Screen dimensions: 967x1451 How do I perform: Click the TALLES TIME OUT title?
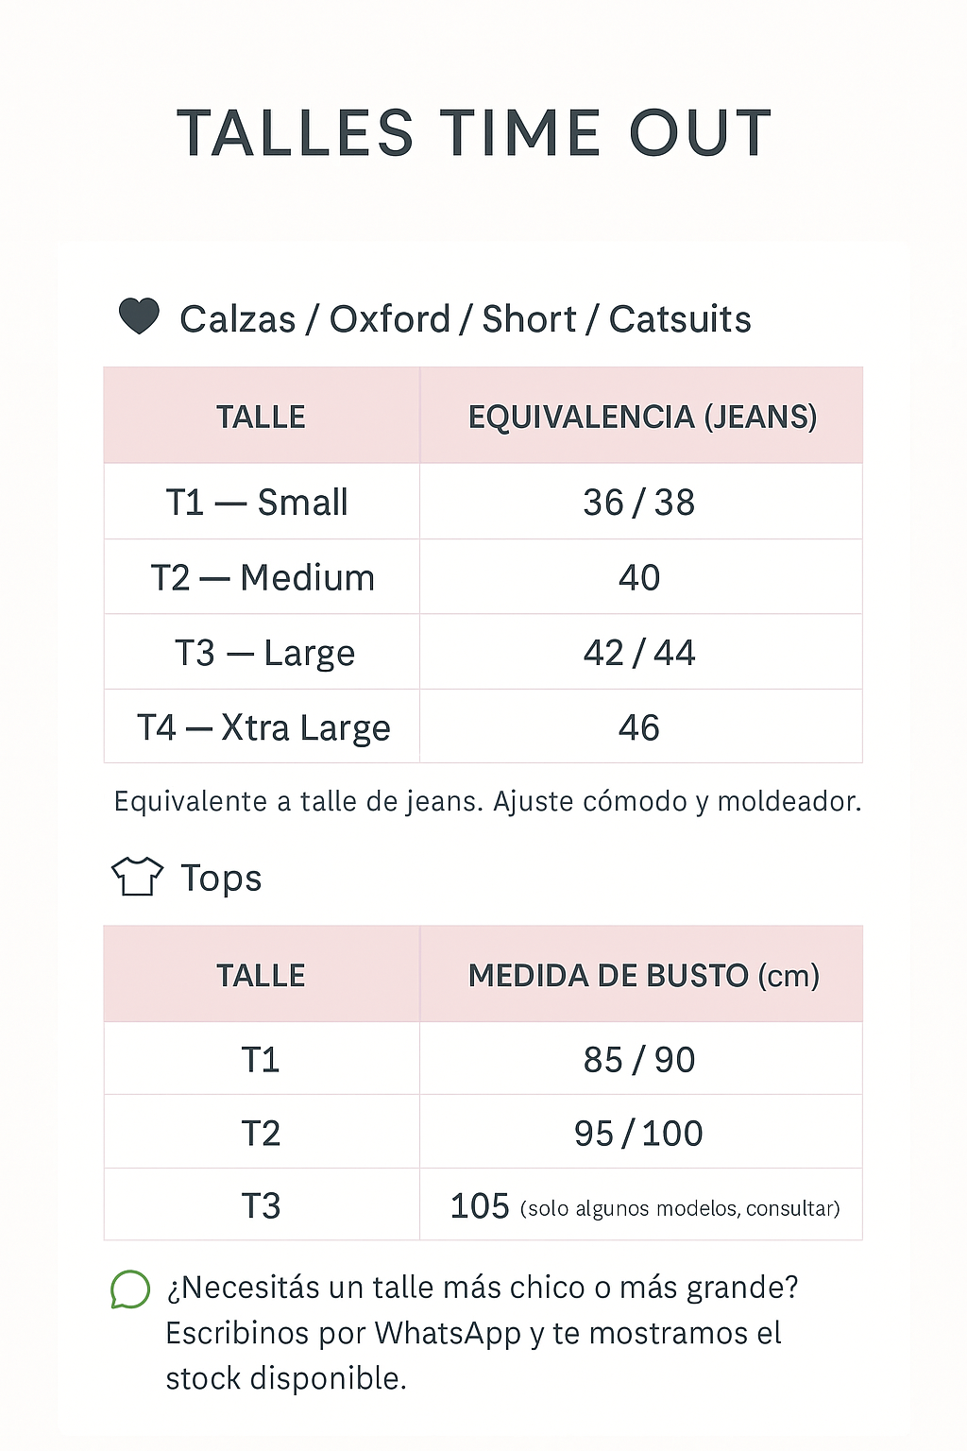click(x=474, y=133)
